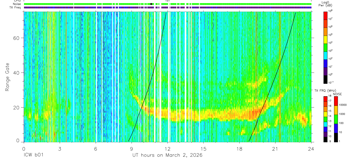Click the x-axis tick label 9
Viewport: 350px width, 161px height.
point(131,149)
